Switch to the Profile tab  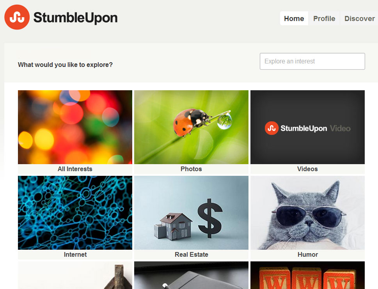[x=324, y=19]
